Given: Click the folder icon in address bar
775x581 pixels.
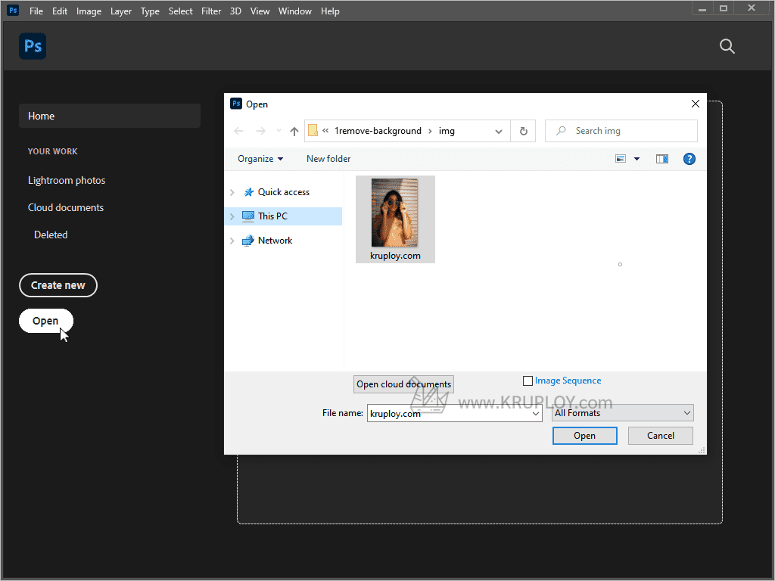Looking at the screenshot, I should [x=313, y=130].
